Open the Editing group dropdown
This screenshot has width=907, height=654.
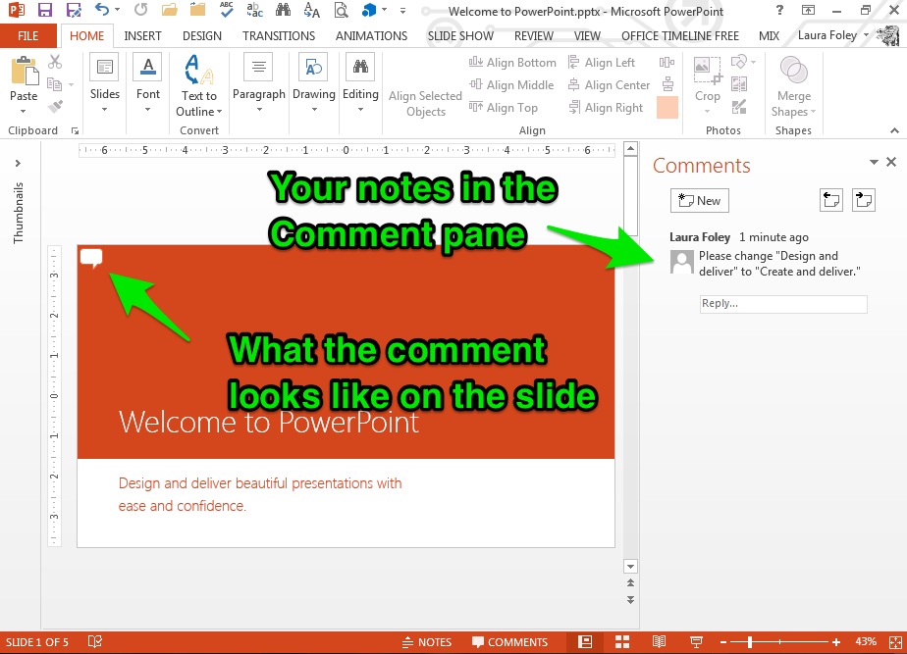tap(360, 109)
